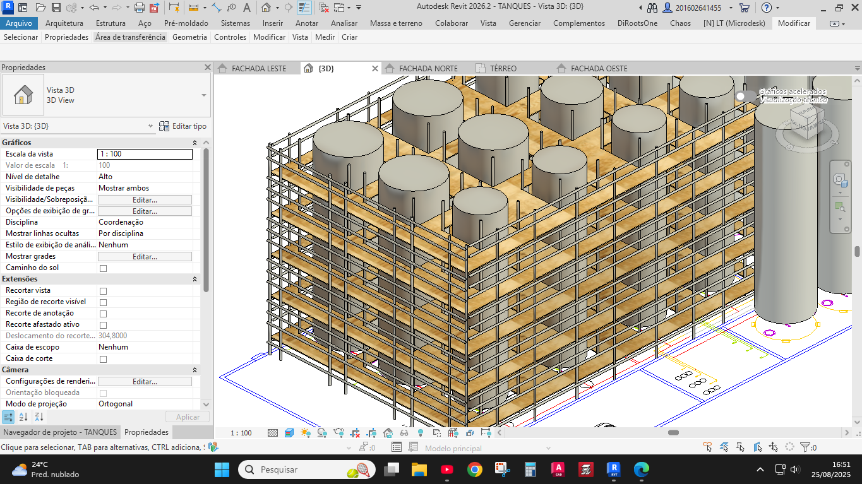The image size is (862, 484).
Task: Enable the Caixa de corte checkbox
Action: (x=104, y=359)
